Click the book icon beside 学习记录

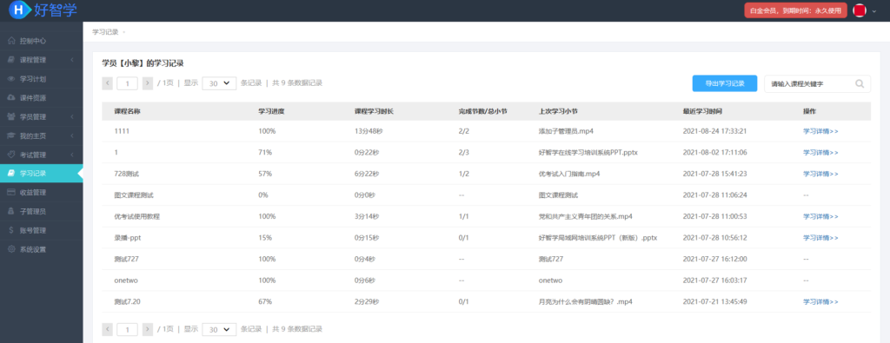pyautogui.click(x=11, y=174)
